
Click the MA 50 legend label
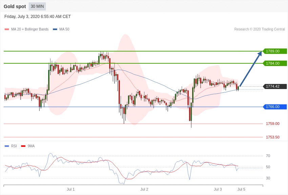click(x=64, y=29)
